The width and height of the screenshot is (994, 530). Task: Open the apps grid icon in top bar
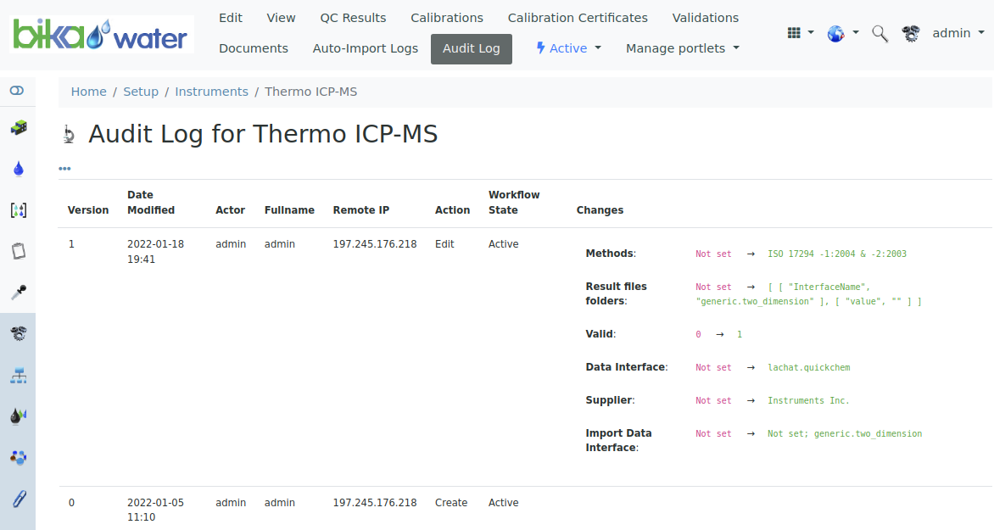[796, 31]
